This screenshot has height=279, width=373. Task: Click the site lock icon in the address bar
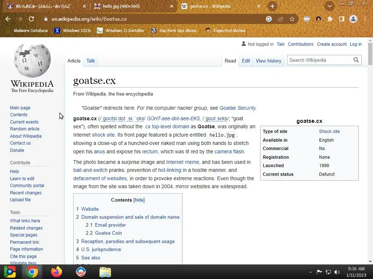(46, 19)
